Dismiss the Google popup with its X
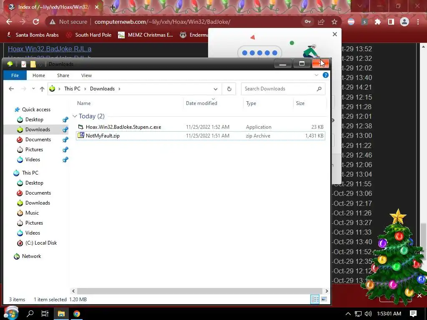427x320 pixels. (335, 34)
